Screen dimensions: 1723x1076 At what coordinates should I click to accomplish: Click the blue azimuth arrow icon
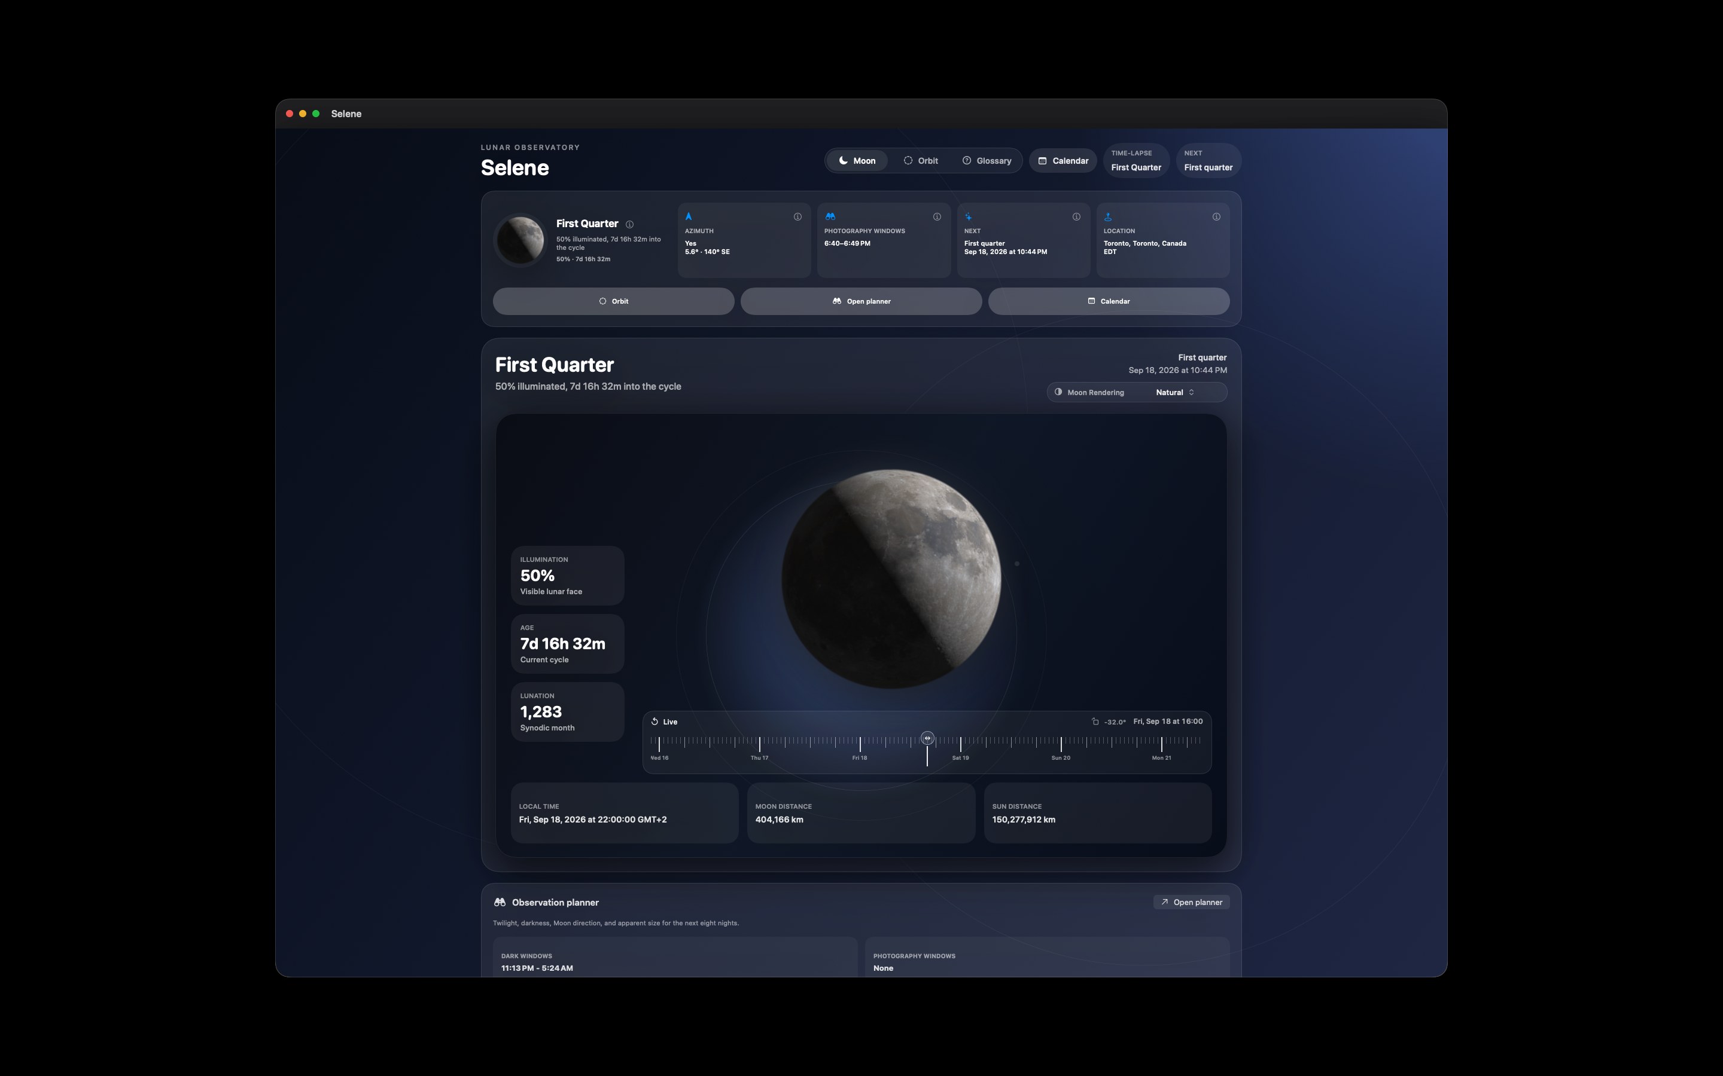689,216
